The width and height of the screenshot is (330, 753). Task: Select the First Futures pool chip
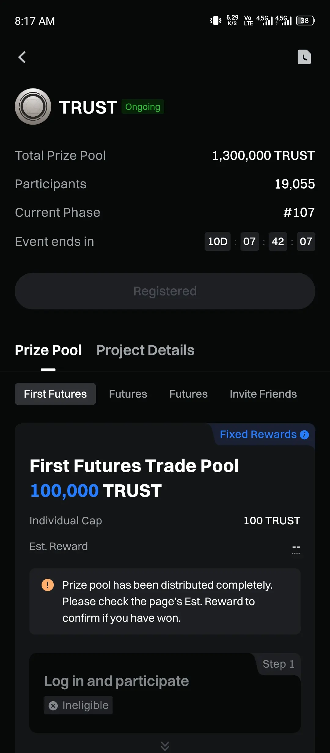55,394
